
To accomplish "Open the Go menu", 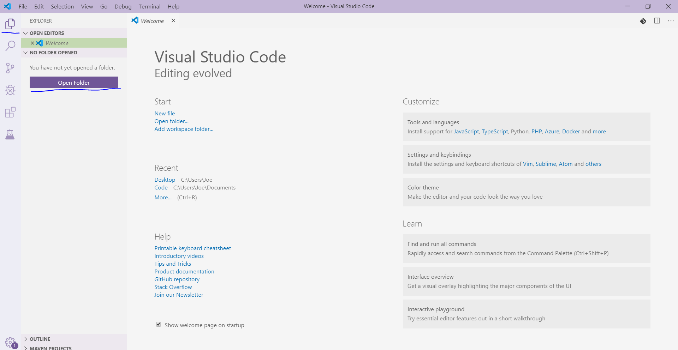I will (104, 6).
